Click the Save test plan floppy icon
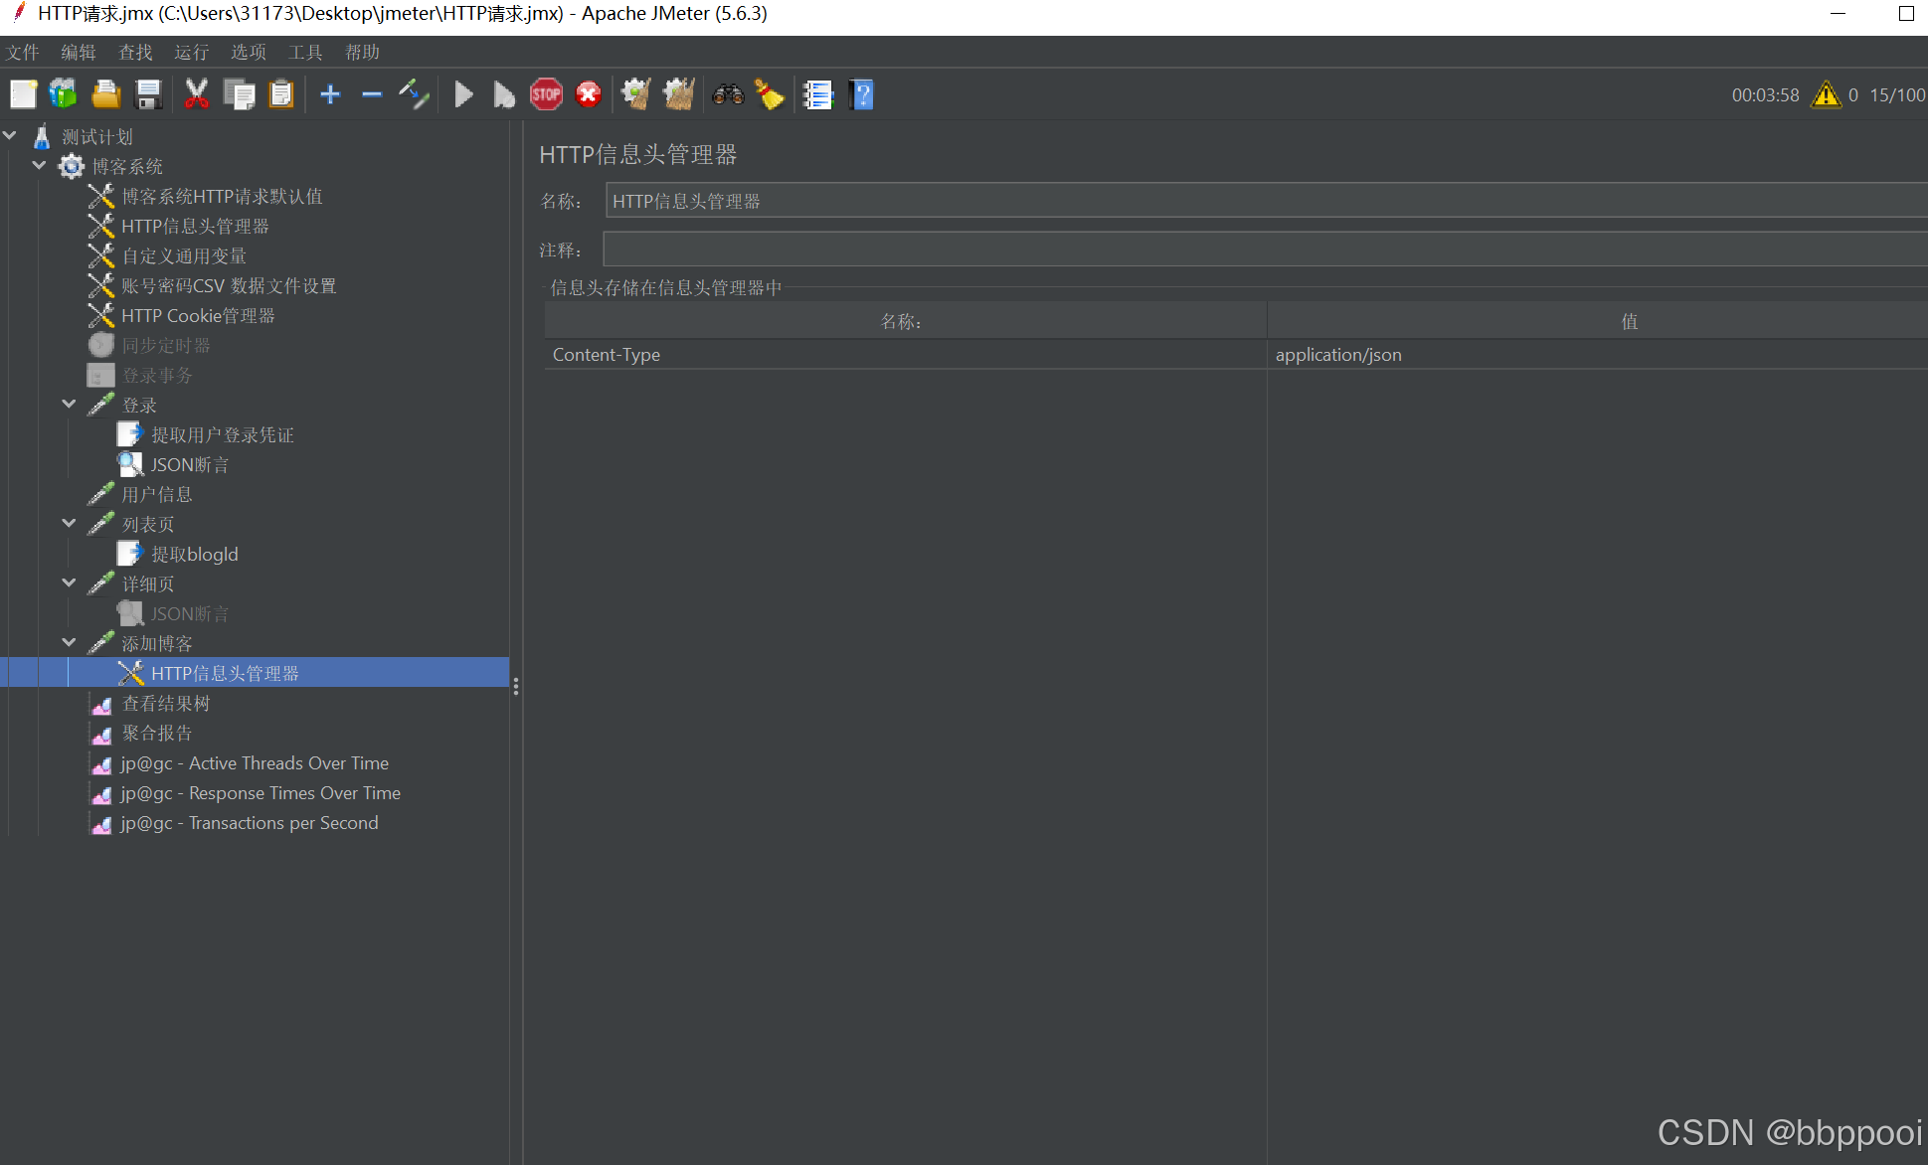This screenshot has width=1928, height=1165. pos(148,95)
